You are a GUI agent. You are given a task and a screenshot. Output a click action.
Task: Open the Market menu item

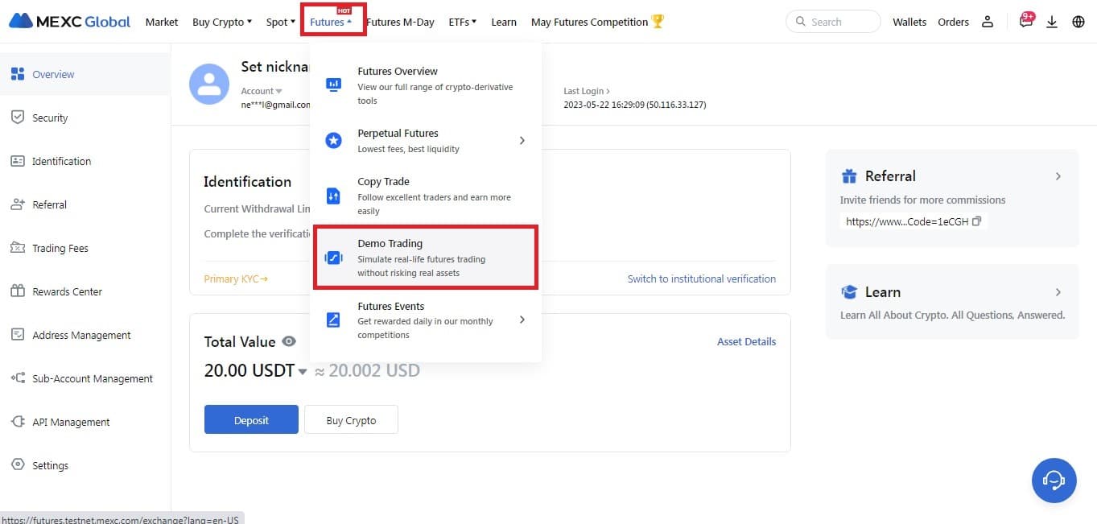click(x=162, y=22)
